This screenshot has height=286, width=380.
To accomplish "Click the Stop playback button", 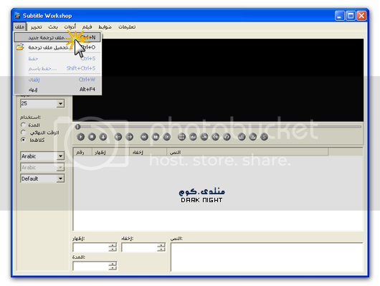I will pyautogui.click(x=92, y=137).
